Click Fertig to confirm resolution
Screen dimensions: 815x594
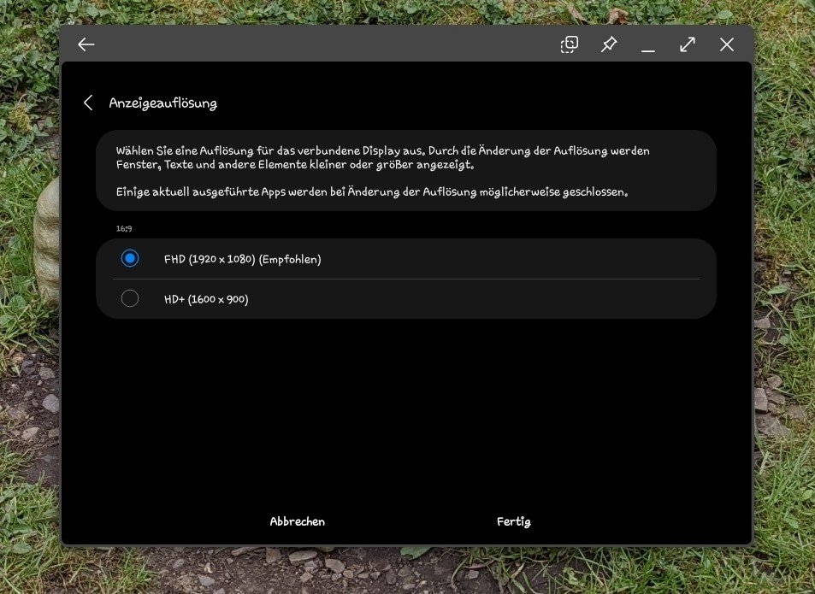[x=513, y=522]
